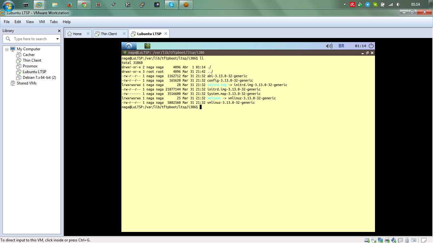Close the Library panel
The height and width of the screenshot is (243, 433).
pos(59,31)
